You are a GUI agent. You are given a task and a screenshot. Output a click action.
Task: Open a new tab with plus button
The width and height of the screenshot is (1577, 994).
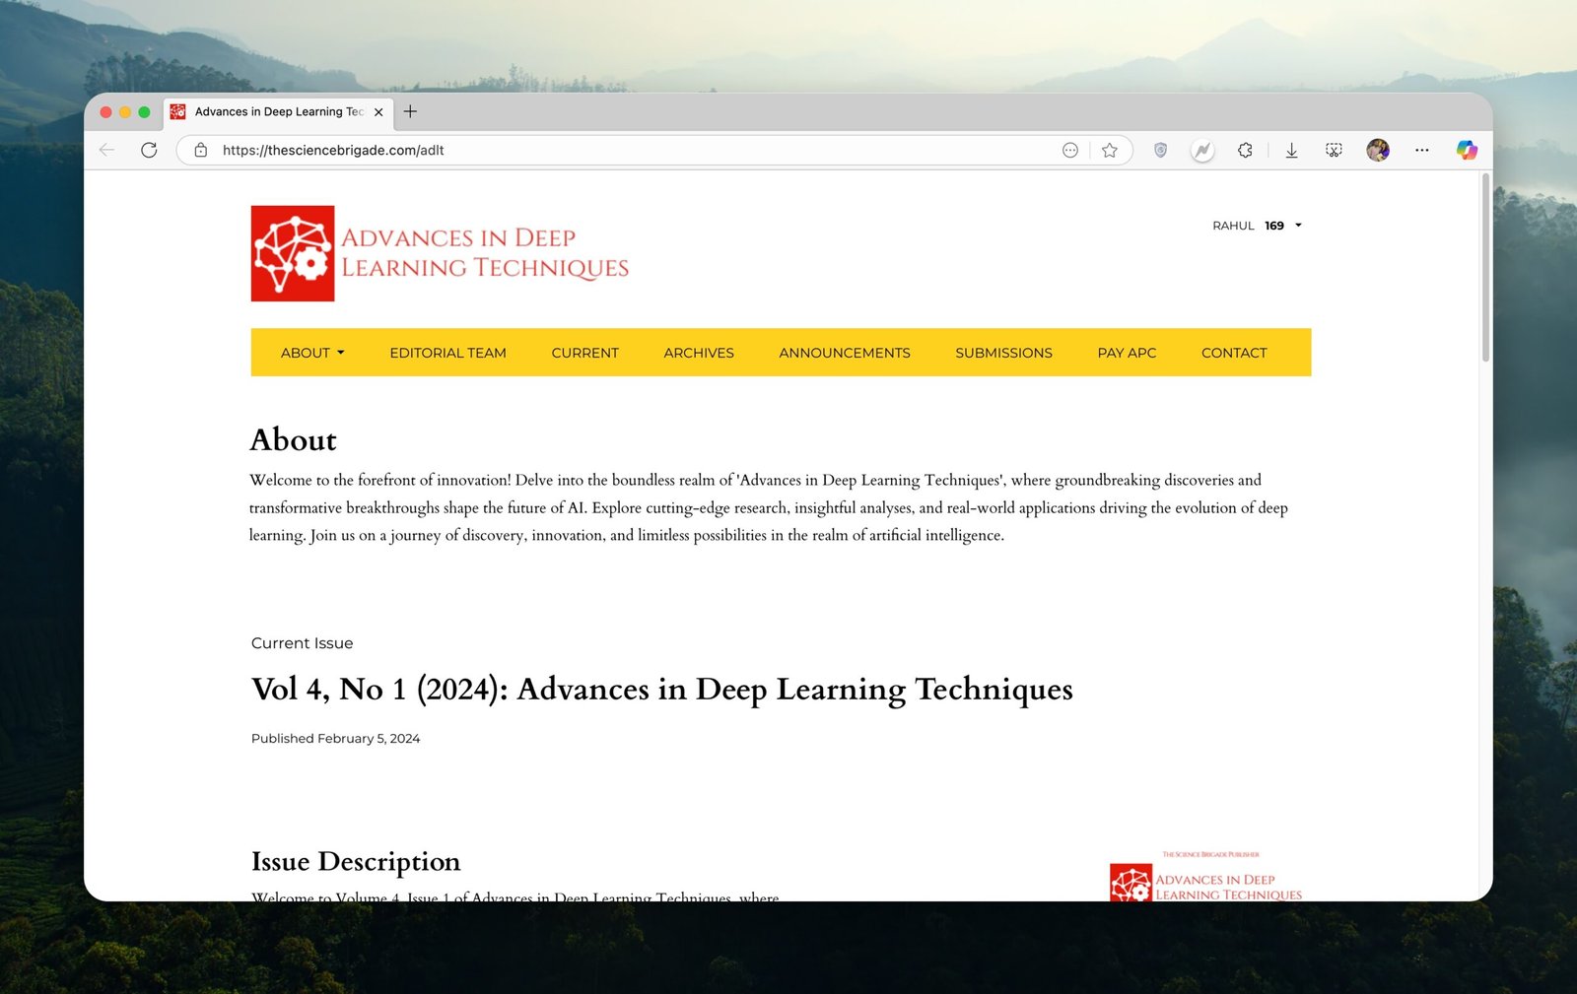pos(410,111)
